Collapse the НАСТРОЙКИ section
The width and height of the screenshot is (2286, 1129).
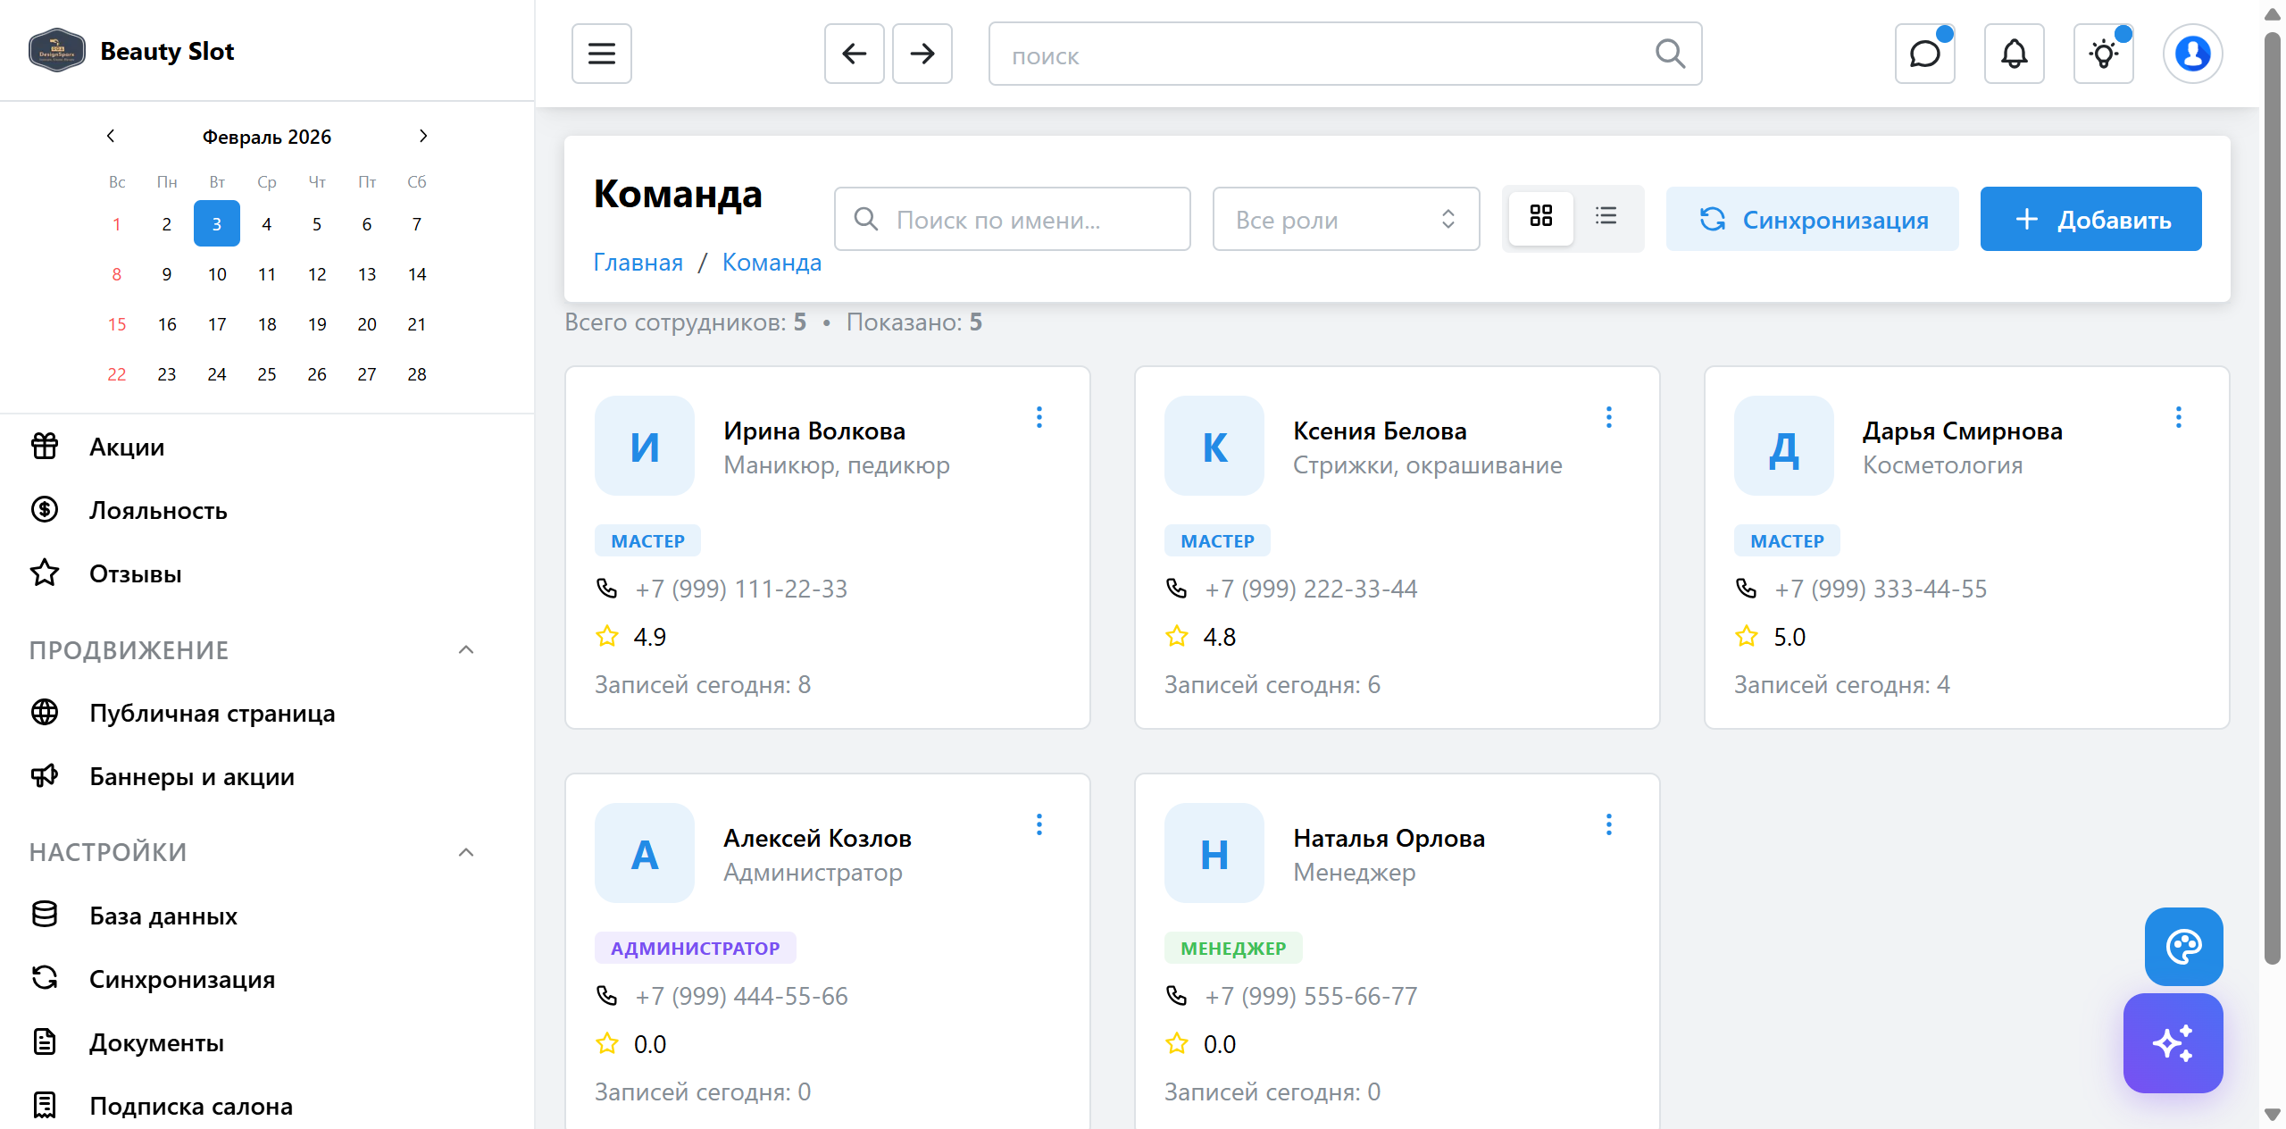pos(466,852)
